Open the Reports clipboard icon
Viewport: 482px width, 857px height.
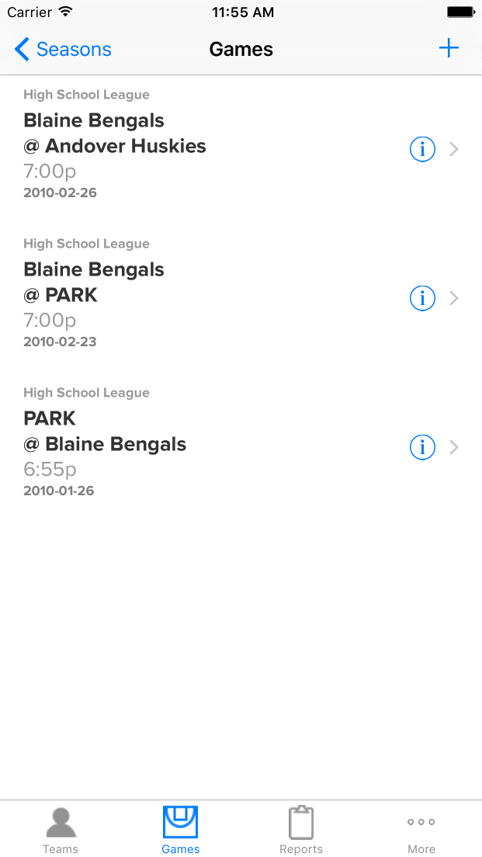pyautogui.click(x=301, y=823)
